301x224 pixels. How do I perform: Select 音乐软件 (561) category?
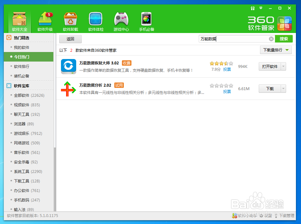29,153
